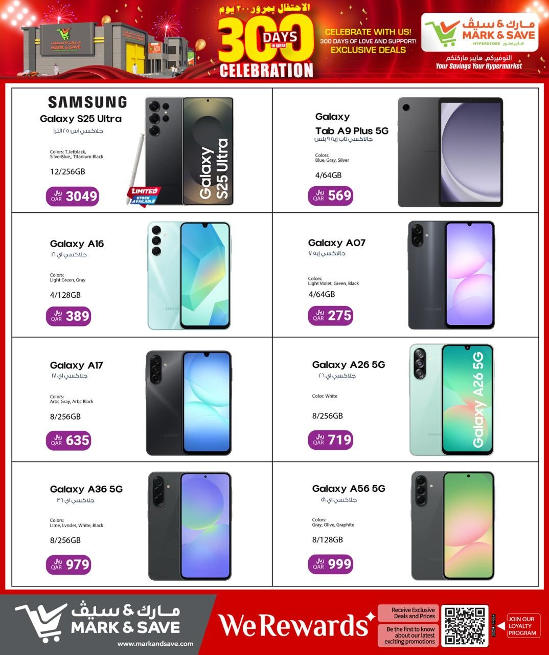
Task: Click the WeRewards logo
Action: click(297, 625)
